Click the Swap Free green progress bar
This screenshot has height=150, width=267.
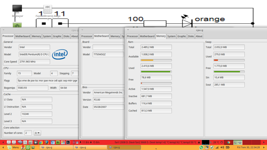(x=229, y=72)
